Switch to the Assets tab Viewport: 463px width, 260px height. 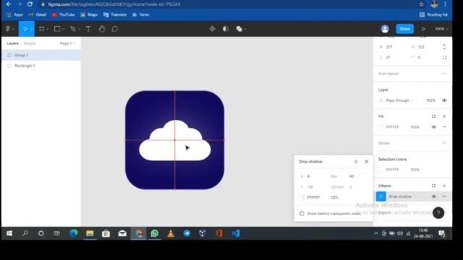[30, 43]
